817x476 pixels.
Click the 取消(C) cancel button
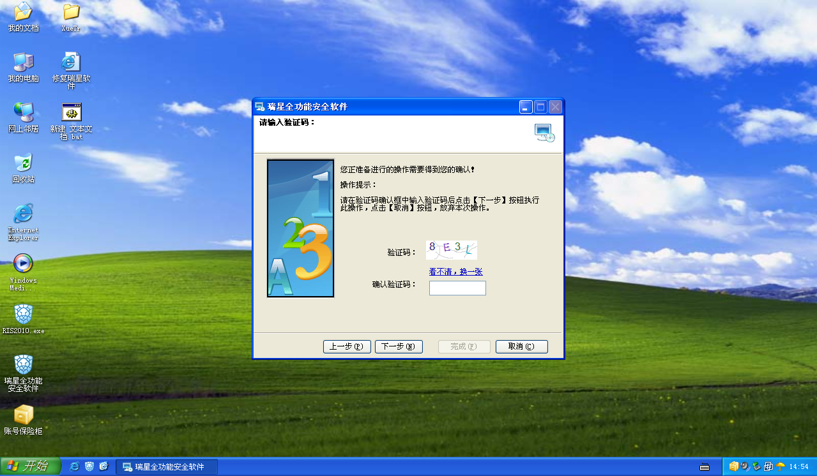coord(522,346)
